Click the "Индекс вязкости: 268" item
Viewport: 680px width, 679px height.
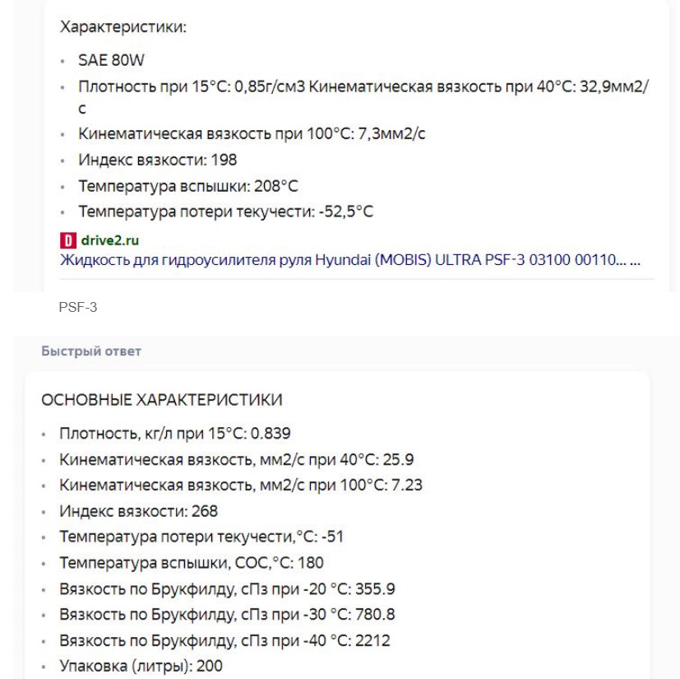[138, 511]
